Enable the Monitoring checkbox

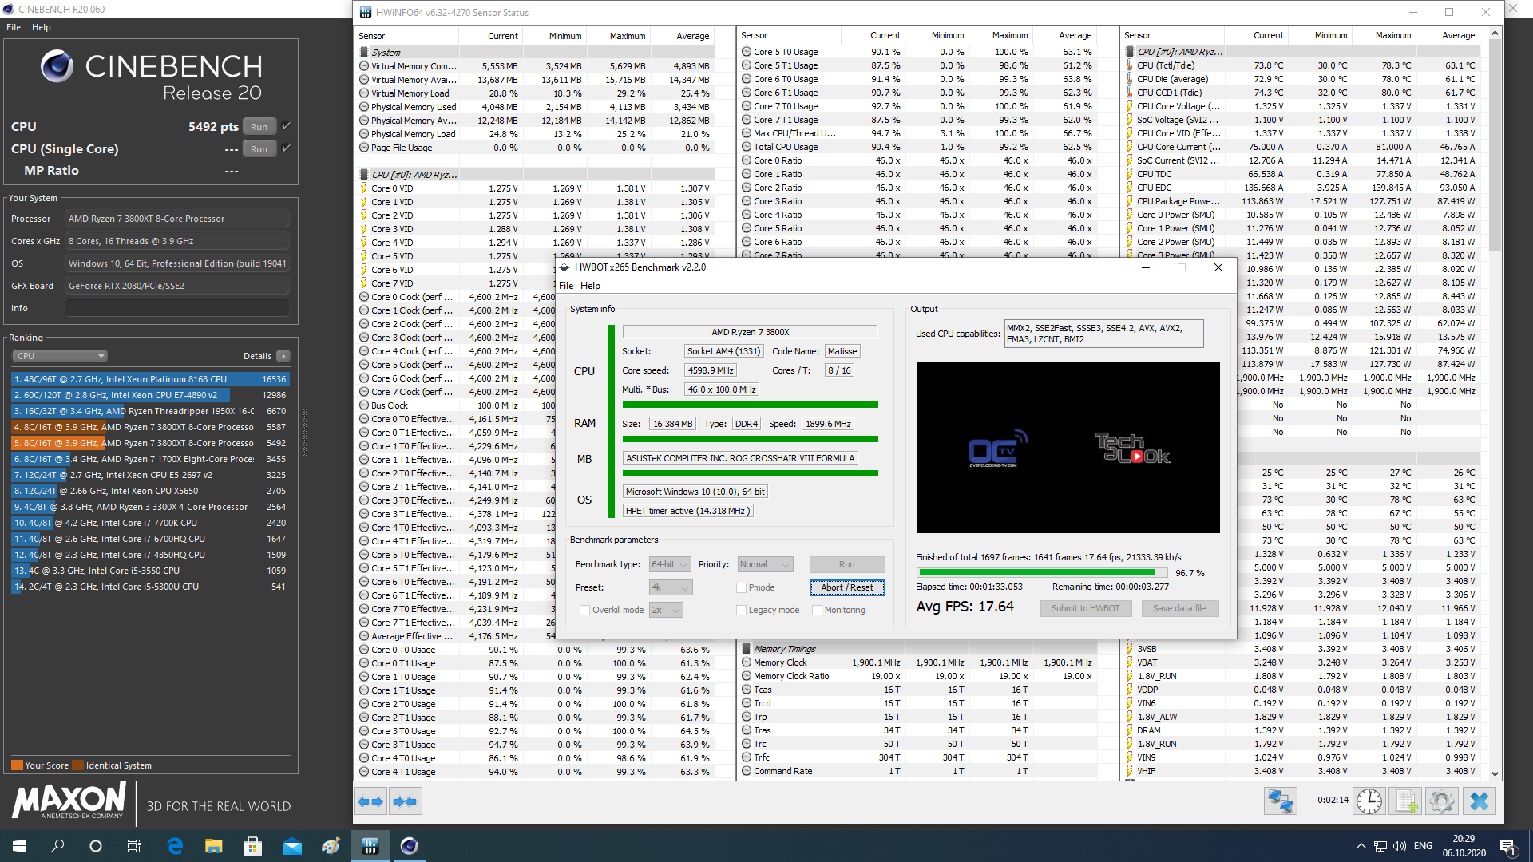(817, 610)
